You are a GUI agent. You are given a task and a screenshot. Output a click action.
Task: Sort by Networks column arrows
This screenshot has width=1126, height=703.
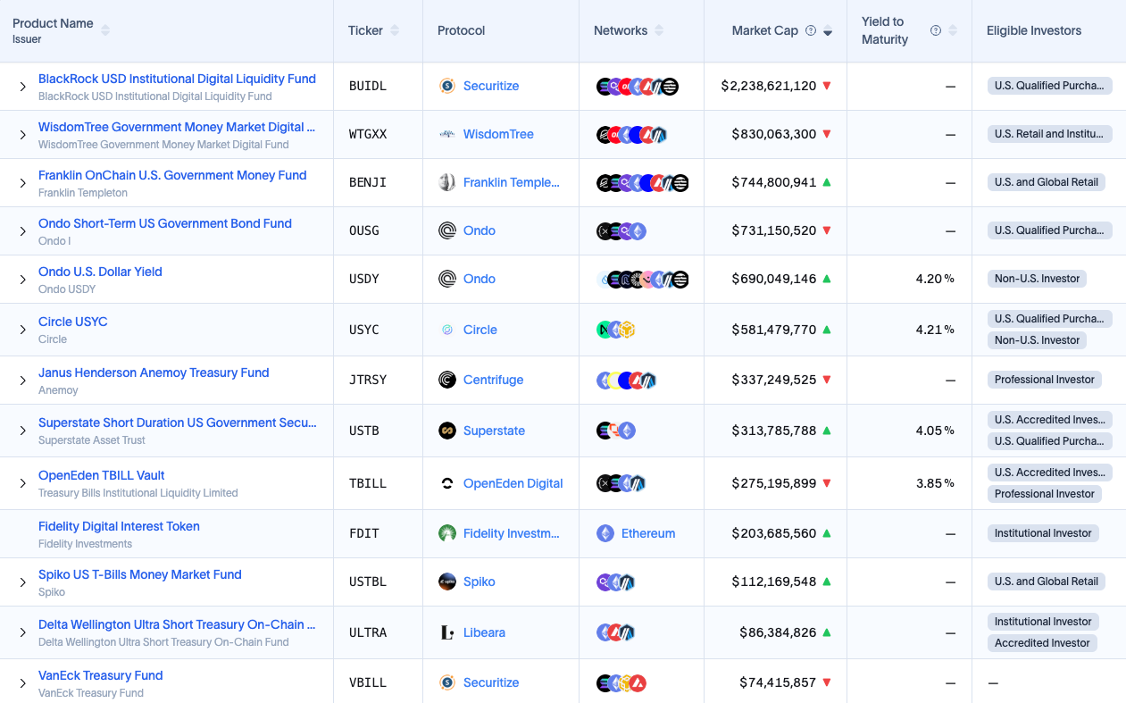(659, 30)
